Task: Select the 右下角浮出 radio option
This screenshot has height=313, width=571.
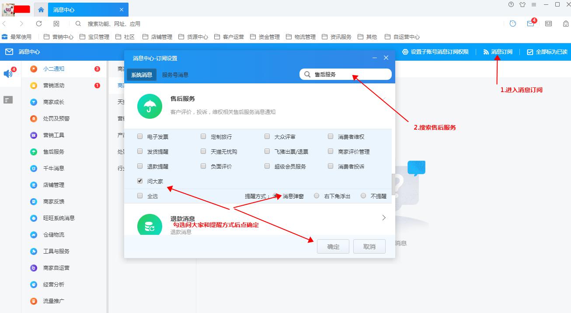Action: (317, 196)
